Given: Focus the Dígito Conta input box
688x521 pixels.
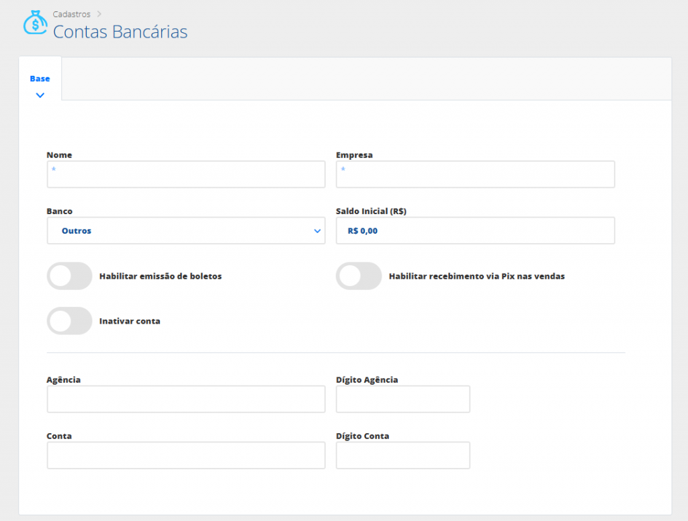Looking at the screenshot, I should tap(402, 456).
